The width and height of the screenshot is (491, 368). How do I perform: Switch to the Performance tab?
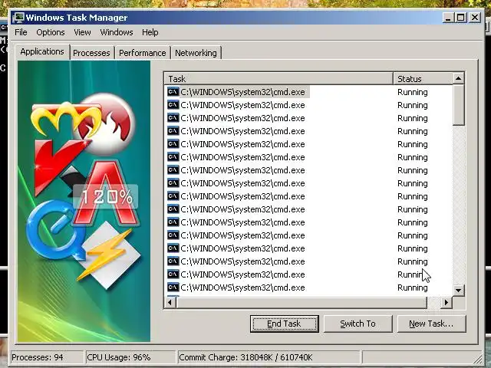click(143, 53)
